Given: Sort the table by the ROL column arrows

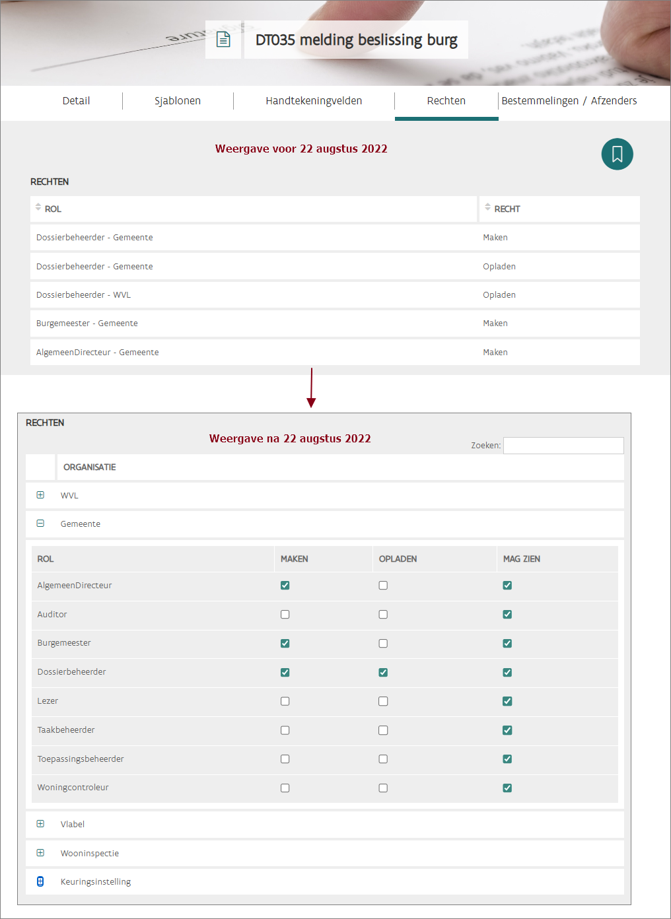Looking at the screenshot, I should click(x=38, y=208).
